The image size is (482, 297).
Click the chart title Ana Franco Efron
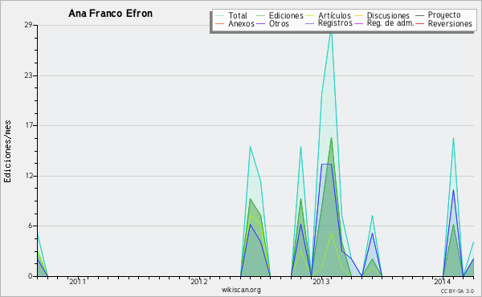click(x=110, y=14)
